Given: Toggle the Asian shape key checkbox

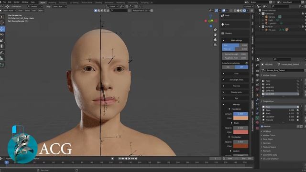Looking at the screenshot, I should click(x=297, y=110).
